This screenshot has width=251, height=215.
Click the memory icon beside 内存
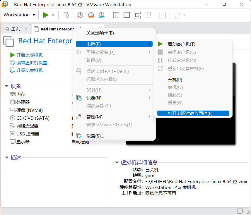coord(13,94)
